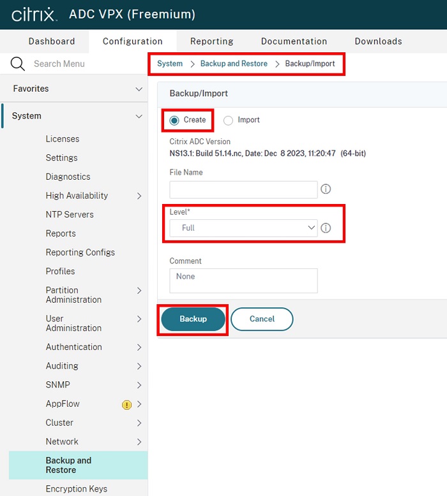The height and width of the screenshot is (496, 447).
Task: Follow Backup and Restore breadcrumb link
Action: point(234,64)
